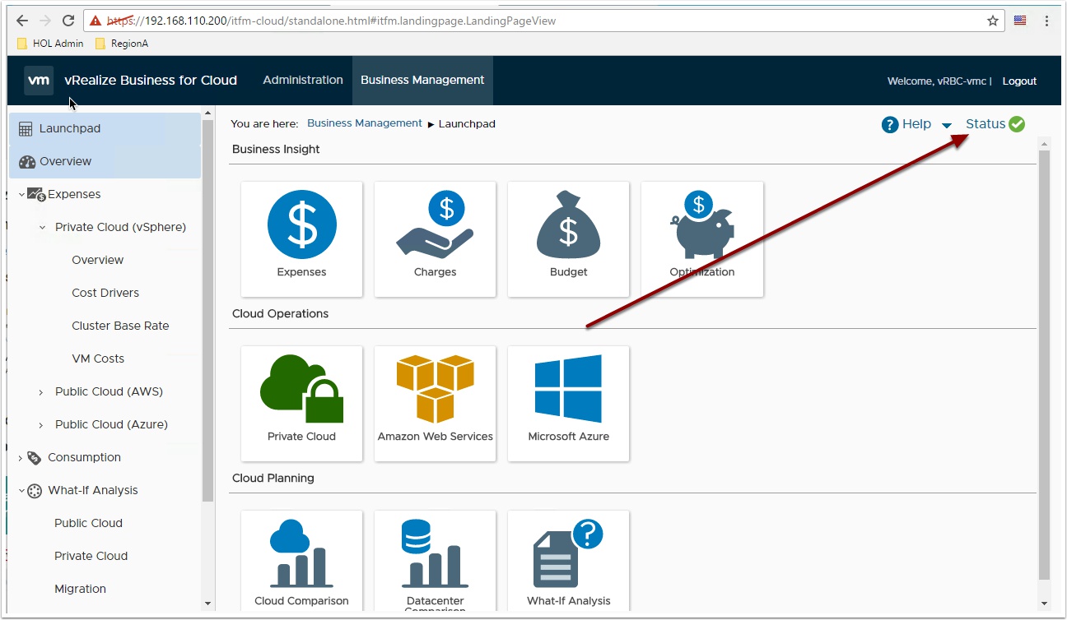This screenshot has width=1067, height=620.
Task: Click the Cloud Planning section heading
Action: click(273, 478)
